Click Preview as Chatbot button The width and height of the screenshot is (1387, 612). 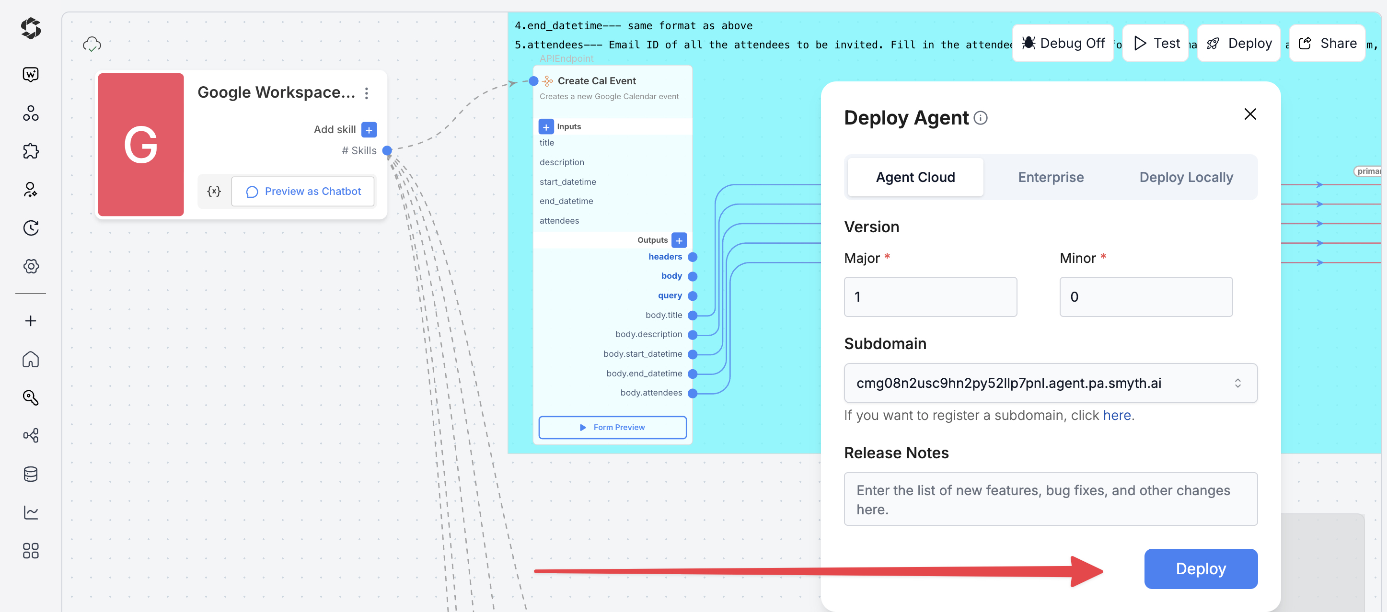click(x=302, y=192)
